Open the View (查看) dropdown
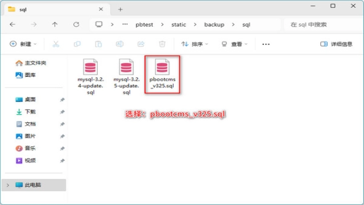 (234, 44)
